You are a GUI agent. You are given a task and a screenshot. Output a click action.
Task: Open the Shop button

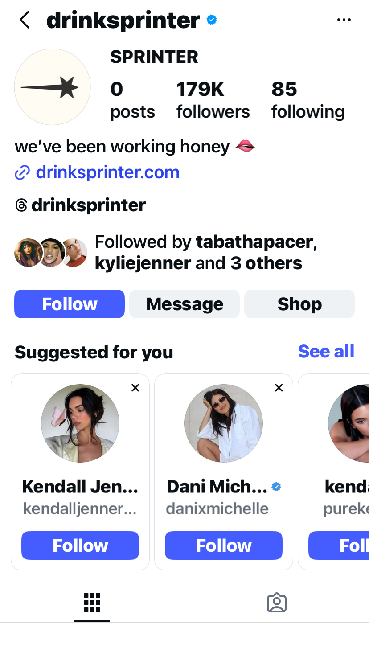coord(299,304)
